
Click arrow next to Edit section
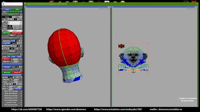pos(21,38)
